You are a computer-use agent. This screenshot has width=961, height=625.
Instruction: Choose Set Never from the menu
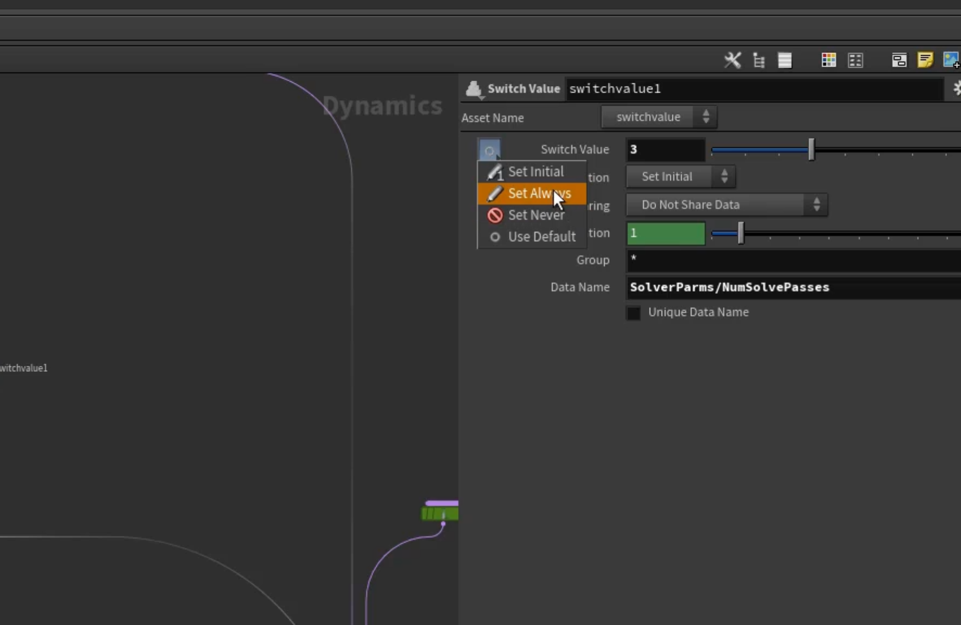(532, 215)
